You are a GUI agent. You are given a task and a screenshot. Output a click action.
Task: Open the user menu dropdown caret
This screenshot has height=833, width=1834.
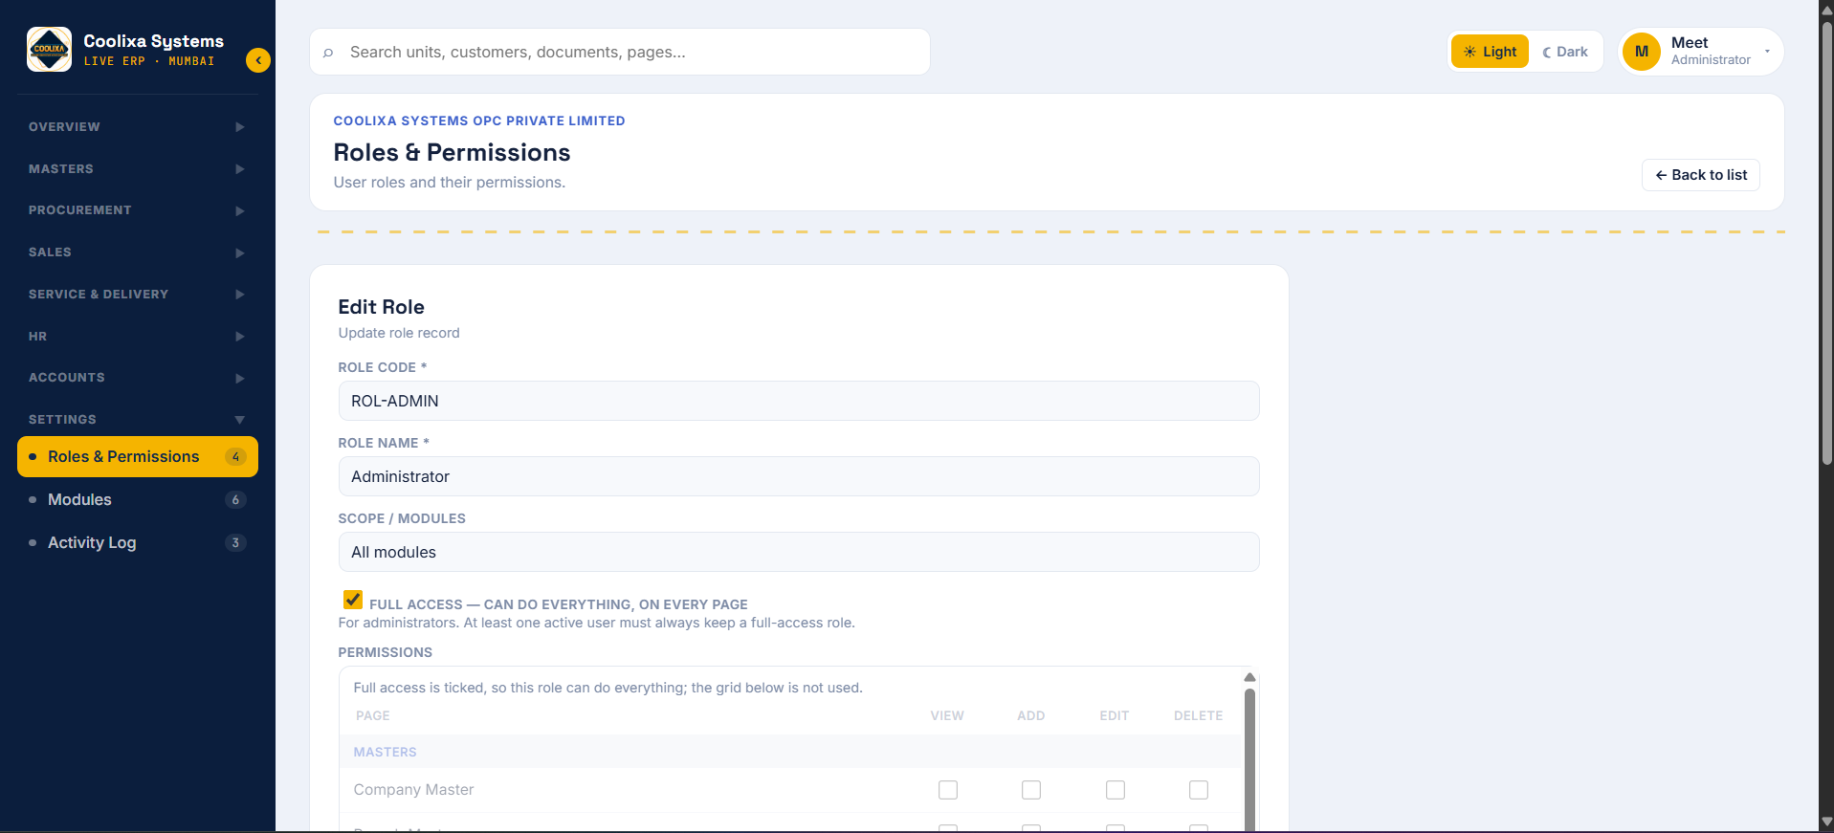[x=1767, y=52]
